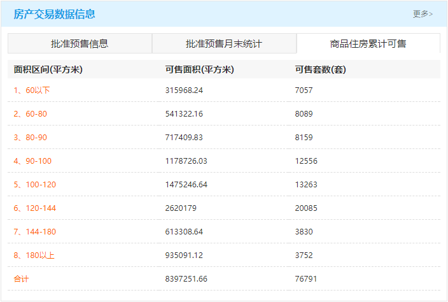The height and width of the screenshot is (302, 448).
Task: Click unit count 3752
Action: click(304, 255)
